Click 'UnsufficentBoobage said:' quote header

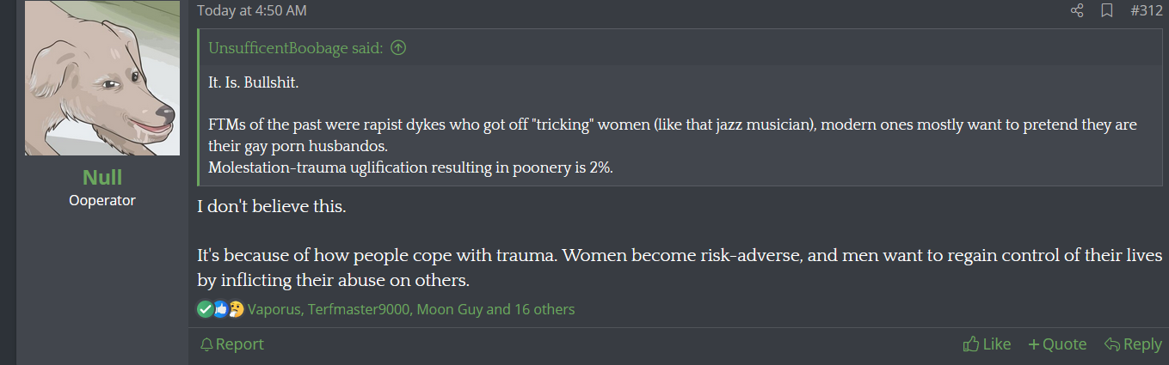[296, 48]
